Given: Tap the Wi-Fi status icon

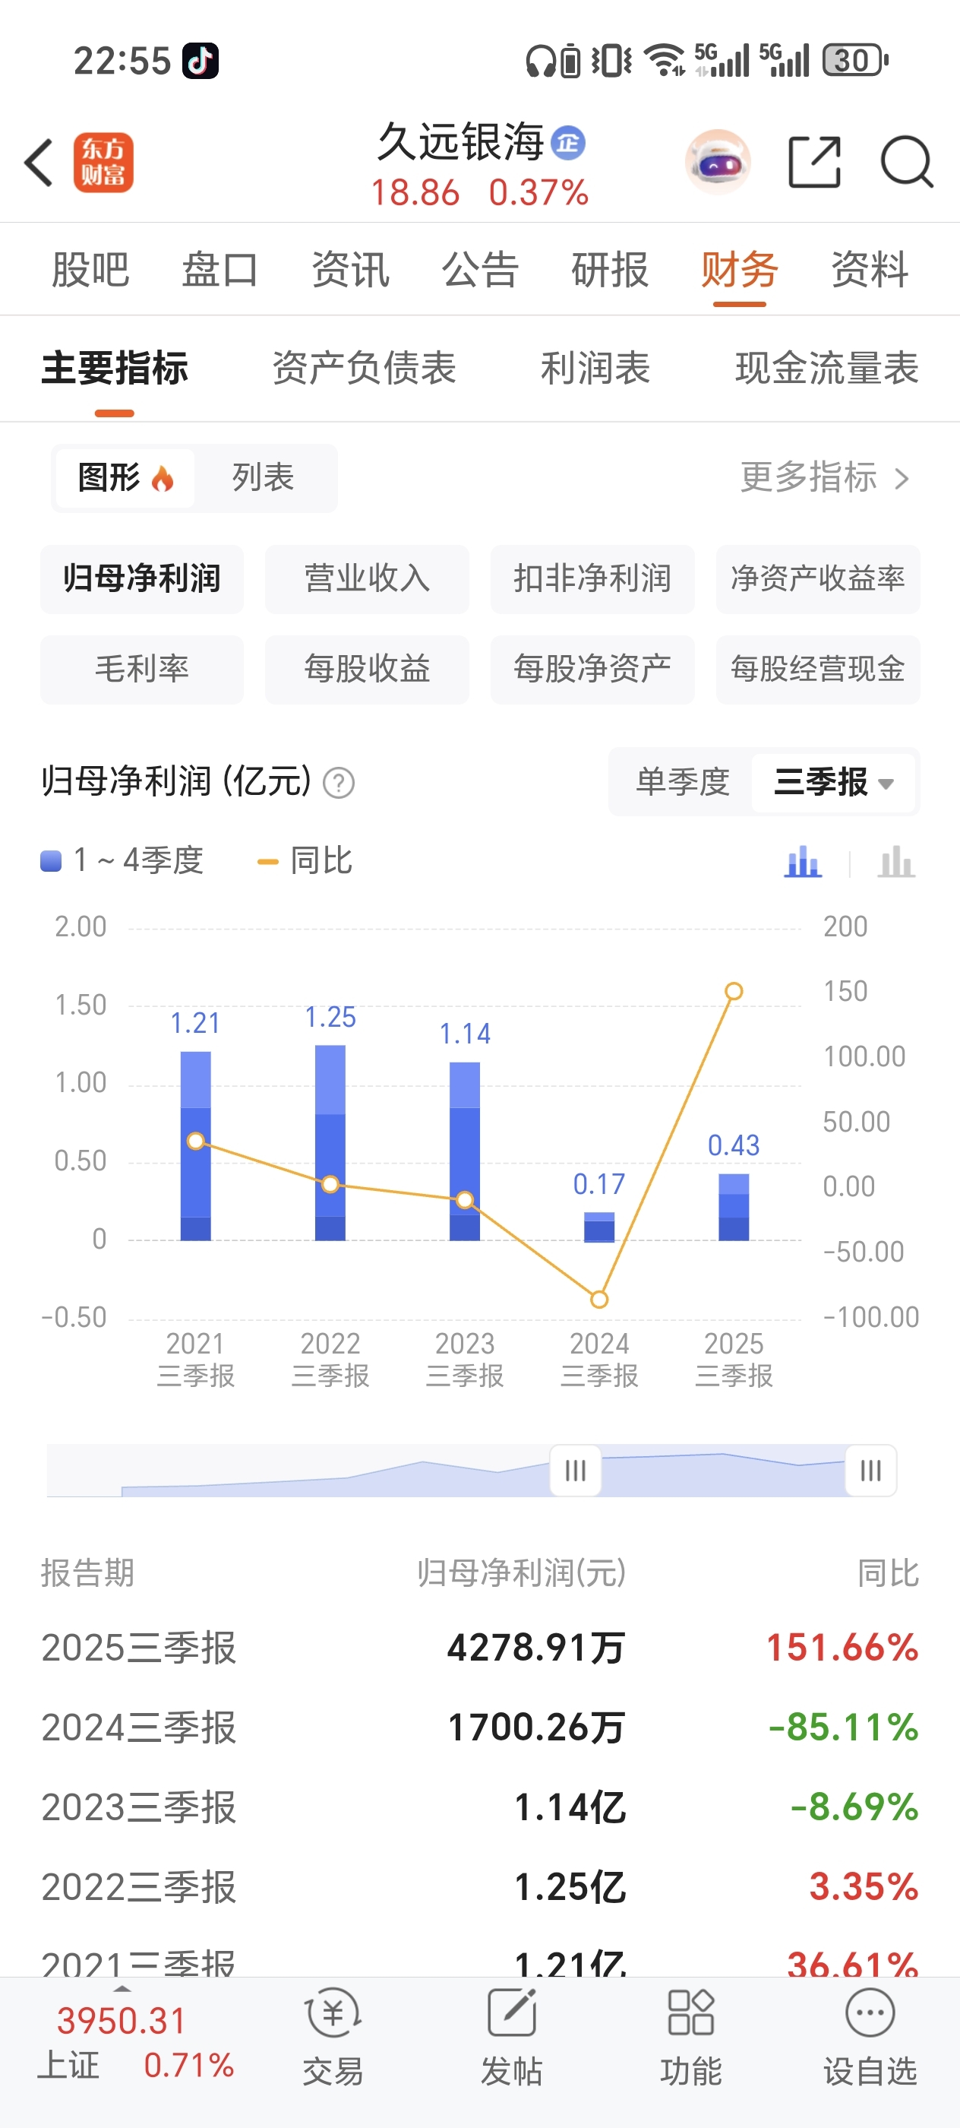Looking at the screenshot, I should [x=665, y=60].
